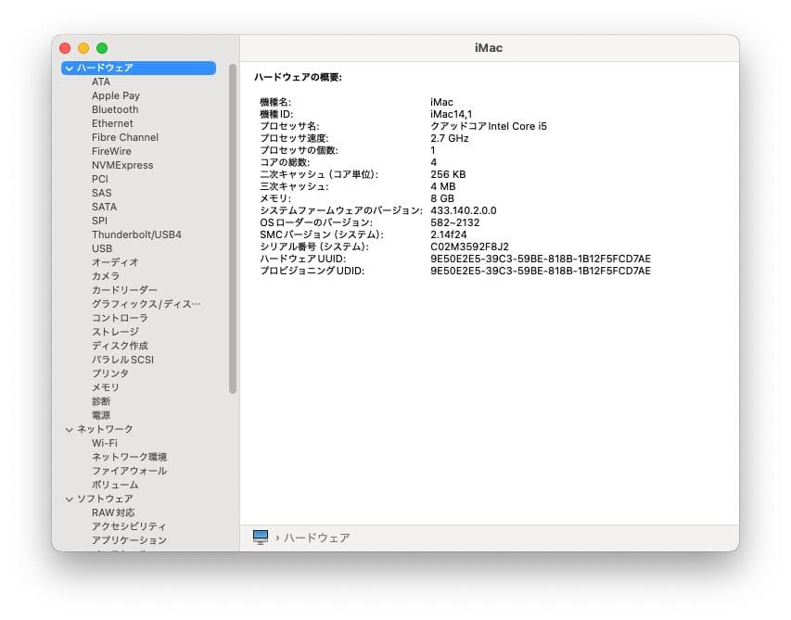791x620 pixels.
Task: Click the green full-screen button
Action: click(x=102, y=48)
